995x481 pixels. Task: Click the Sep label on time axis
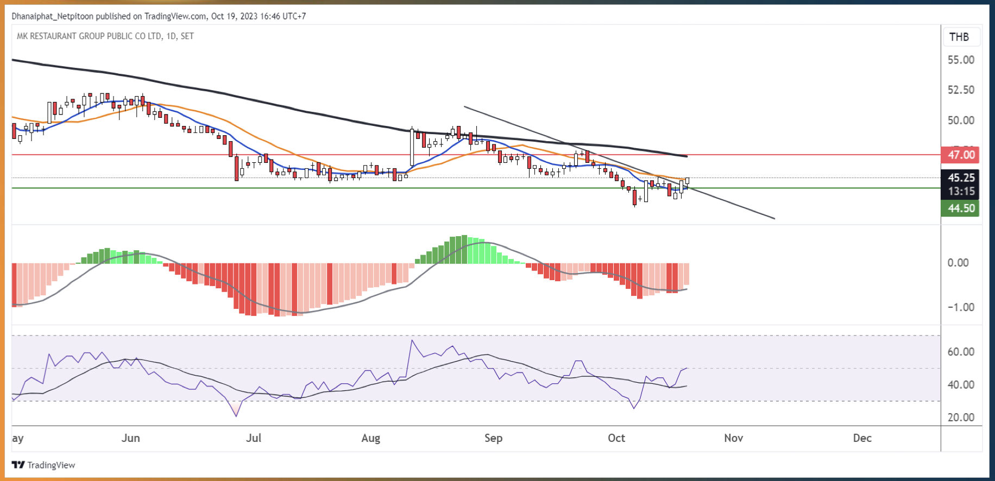coord(494,438)
